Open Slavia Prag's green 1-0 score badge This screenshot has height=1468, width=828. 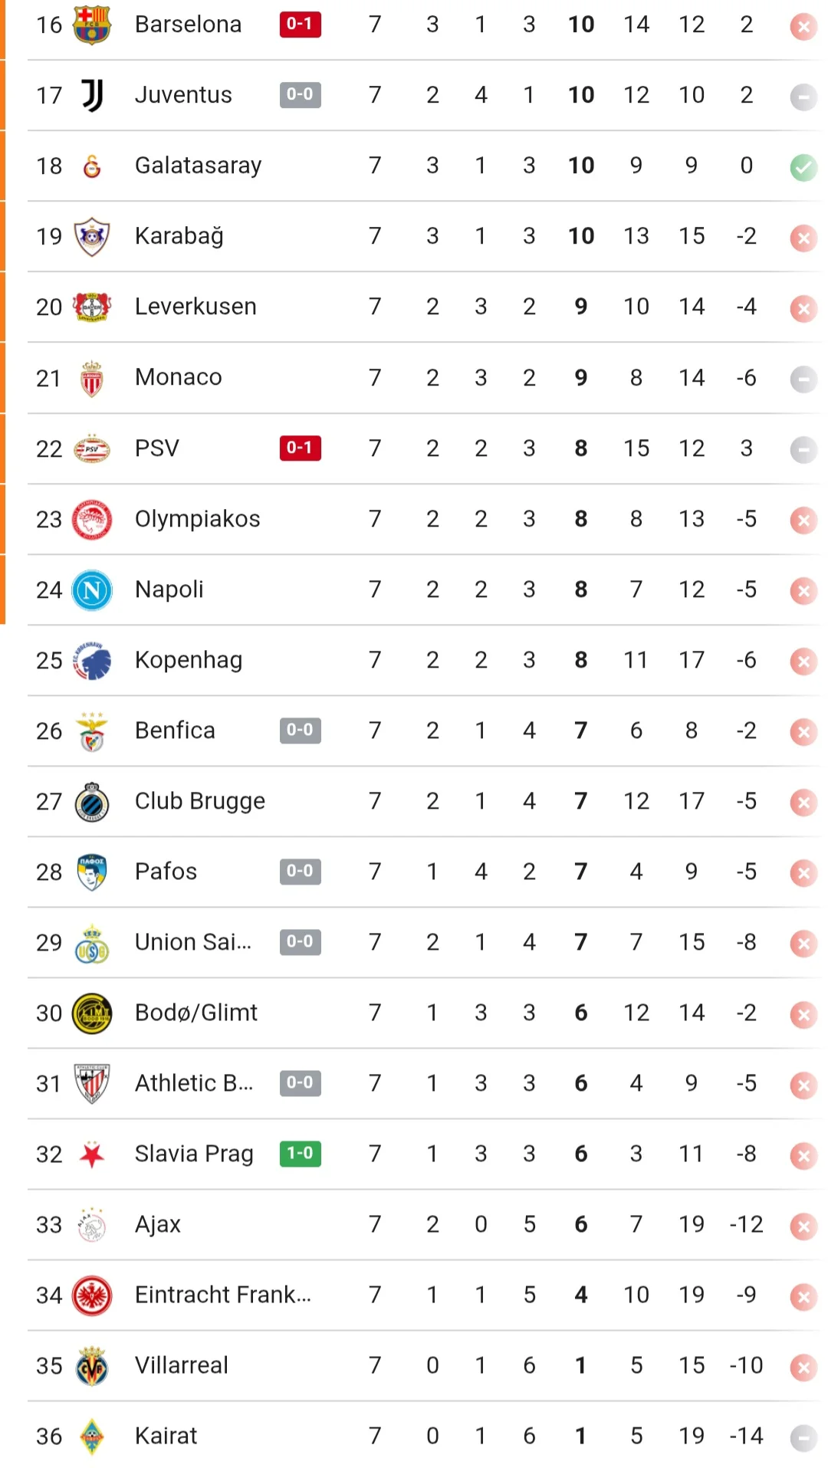pos(300,1154)
